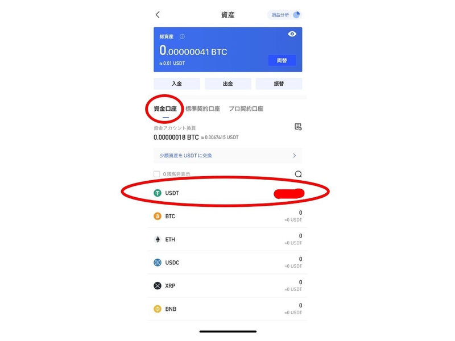Tap the 入金 deposit button
455x341 pixels.
pos(177,84)
